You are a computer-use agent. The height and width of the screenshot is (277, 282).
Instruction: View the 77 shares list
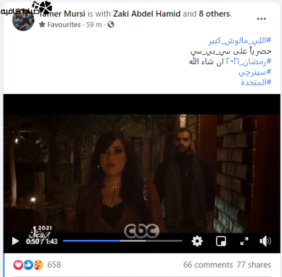click(x=254, y=265)
